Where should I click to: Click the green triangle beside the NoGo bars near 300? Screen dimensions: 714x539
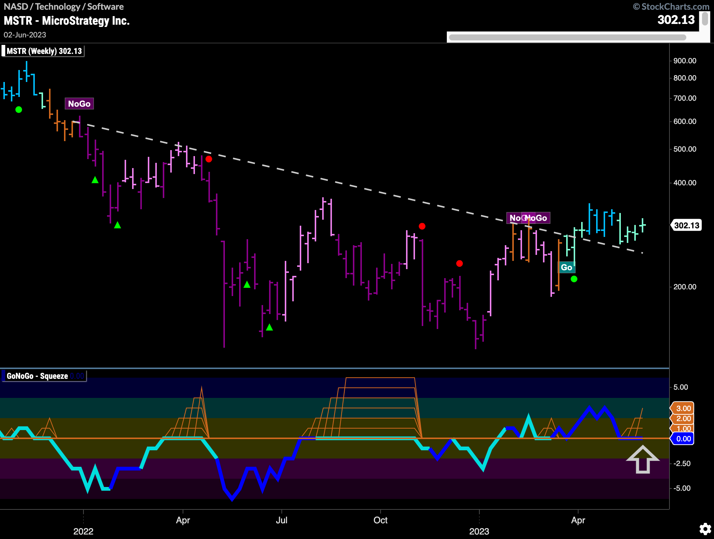tap(118, 225)
